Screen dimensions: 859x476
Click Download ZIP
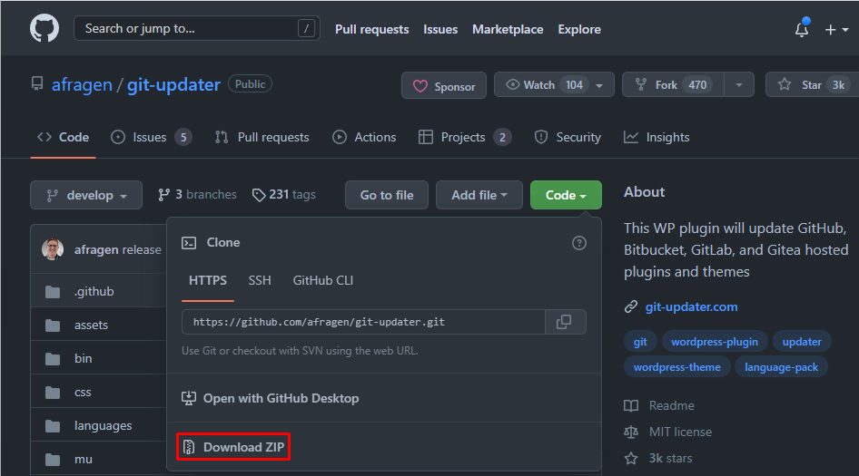tap(234, 447)
